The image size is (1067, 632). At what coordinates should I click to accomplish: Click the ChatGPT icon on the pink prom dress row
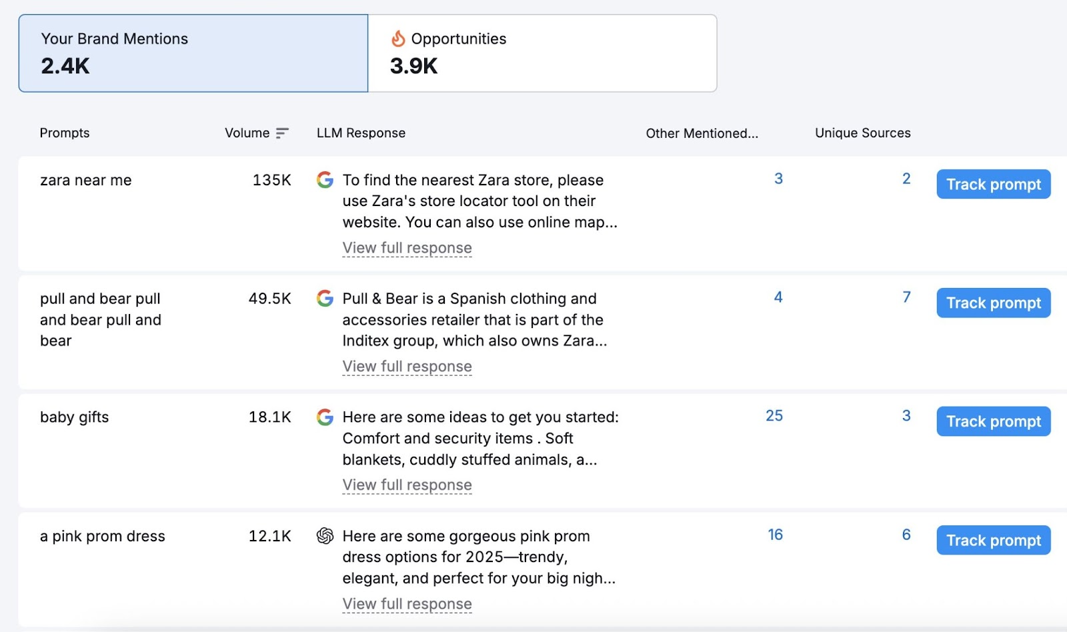325,535
